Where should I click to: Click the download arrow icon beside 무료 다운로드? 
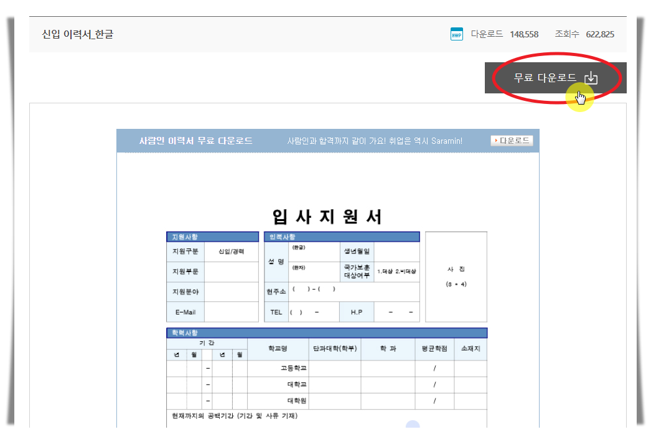[x=591, y=77]
